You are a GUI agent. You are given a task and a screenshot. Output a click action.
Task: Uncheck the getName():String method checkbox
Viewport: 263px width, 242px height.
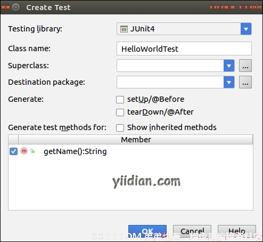13,151
